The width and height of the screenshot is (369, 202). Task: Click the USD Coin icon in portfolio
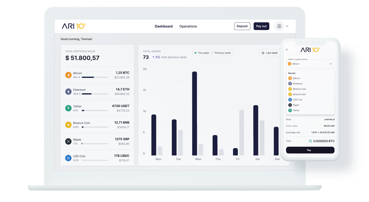pos(68,158)
